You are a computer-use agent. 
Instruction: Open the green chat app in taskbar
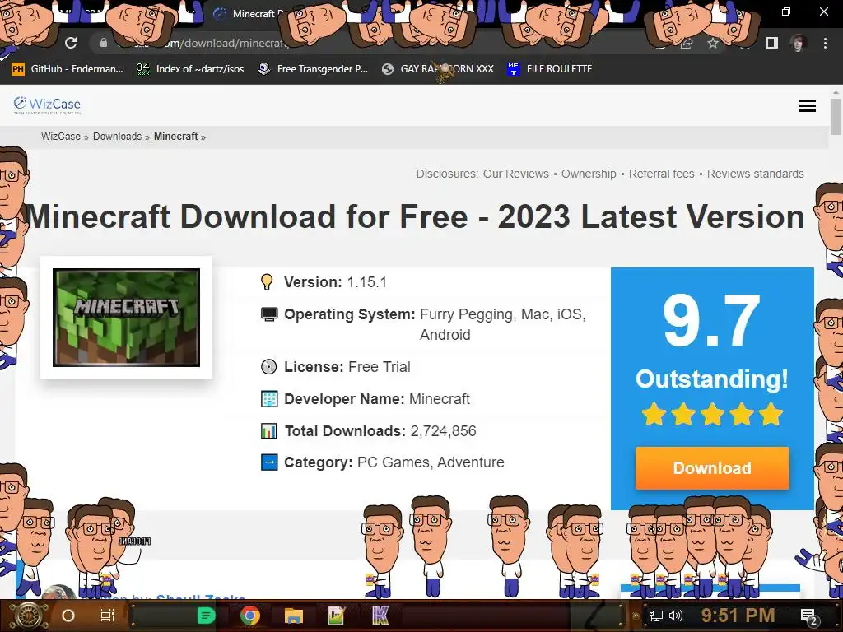coord(206,616)
